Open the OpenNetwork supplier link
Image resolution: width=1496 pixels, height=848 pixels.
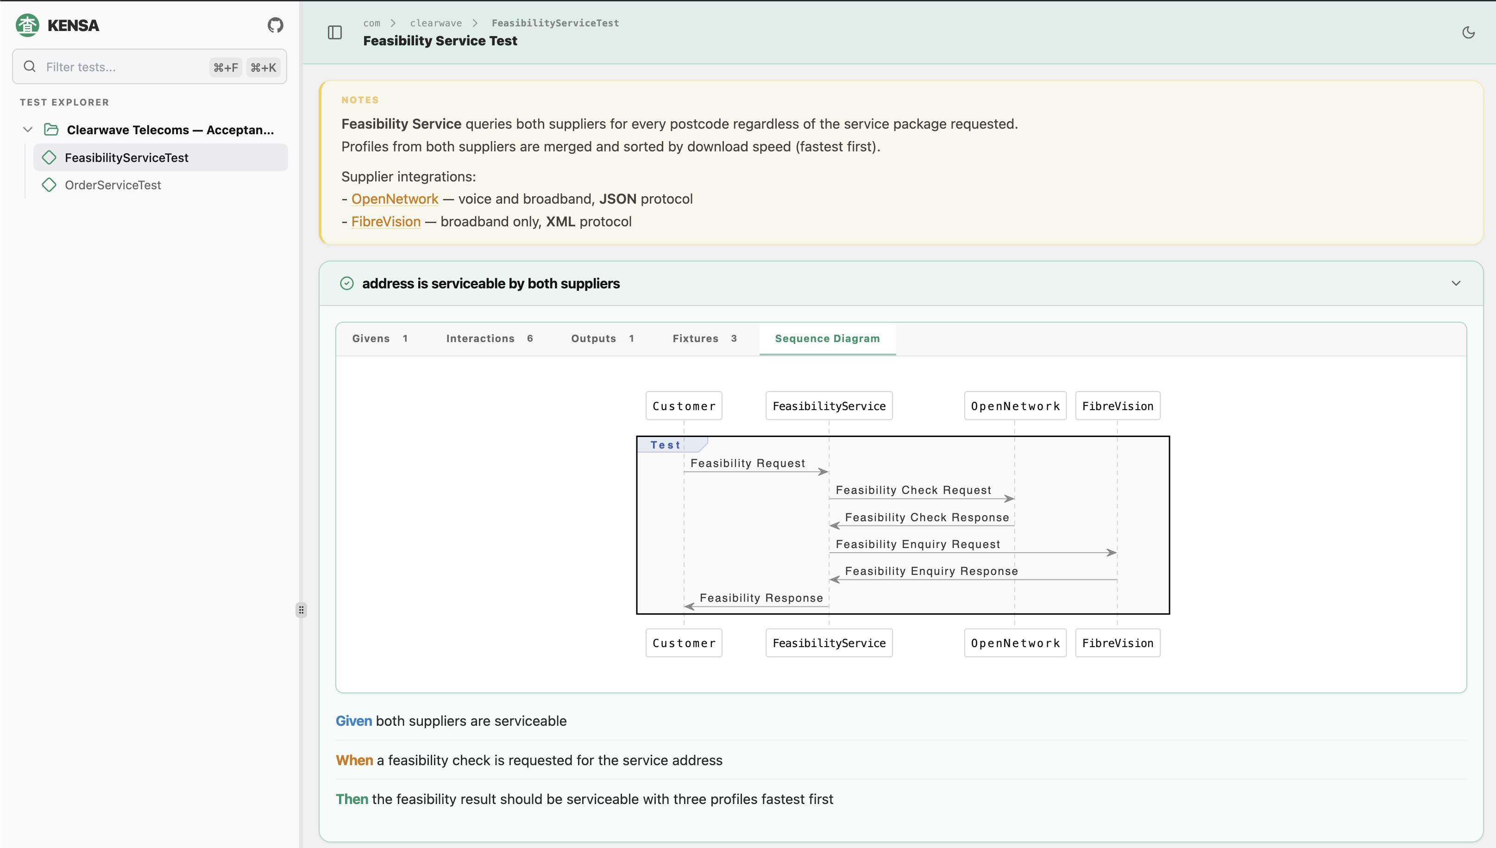395,199
